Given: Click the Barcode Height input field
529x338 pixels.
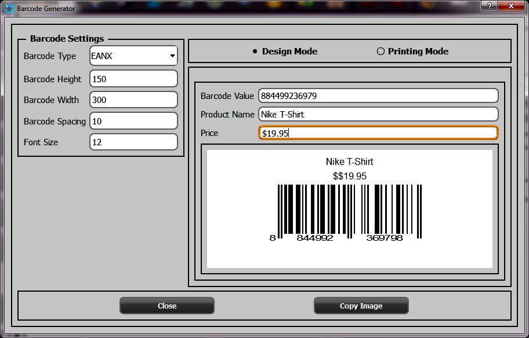Looking at the screenshot, I should pos(132,78).
